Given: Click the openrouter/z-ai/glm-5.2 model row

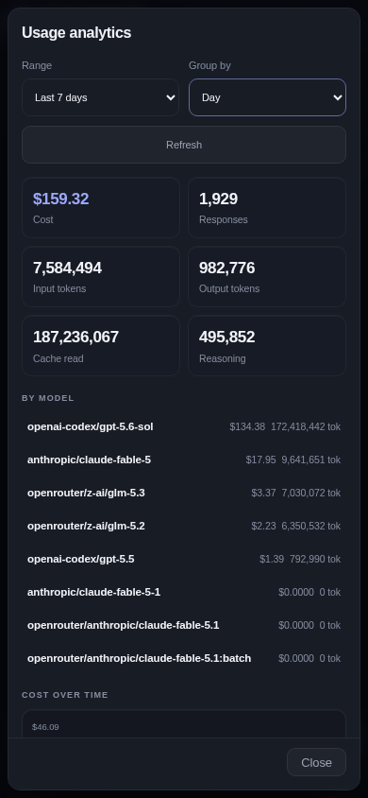Looking at the screenshot, I should coord(184,526).
